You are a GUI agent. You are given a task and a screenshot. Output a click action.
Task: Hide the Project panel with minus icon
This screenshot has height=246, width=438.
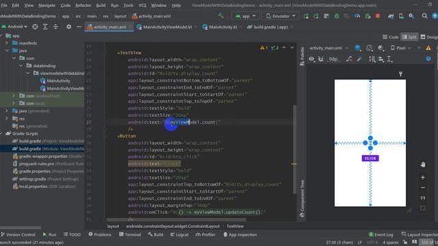point(79,27)
